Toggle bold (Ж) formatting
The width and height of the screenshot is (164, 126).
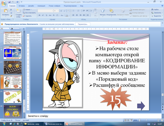pos(39,15)
